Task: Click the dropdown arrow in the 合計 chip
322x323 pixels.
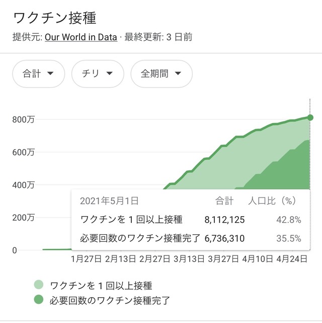Action: 50,74
